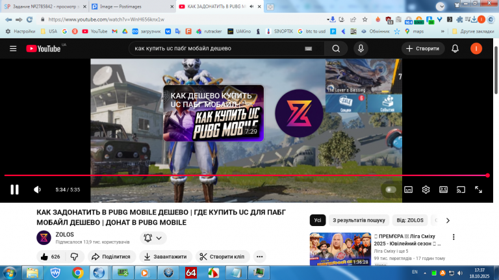
Task: Go to YouTube home via logo
Action: [44, 48]
